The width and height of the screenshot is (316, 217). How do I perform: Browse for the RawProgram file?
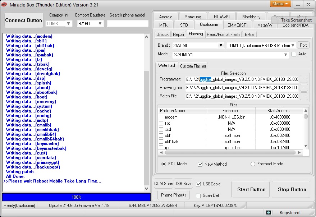coord(304,88)
